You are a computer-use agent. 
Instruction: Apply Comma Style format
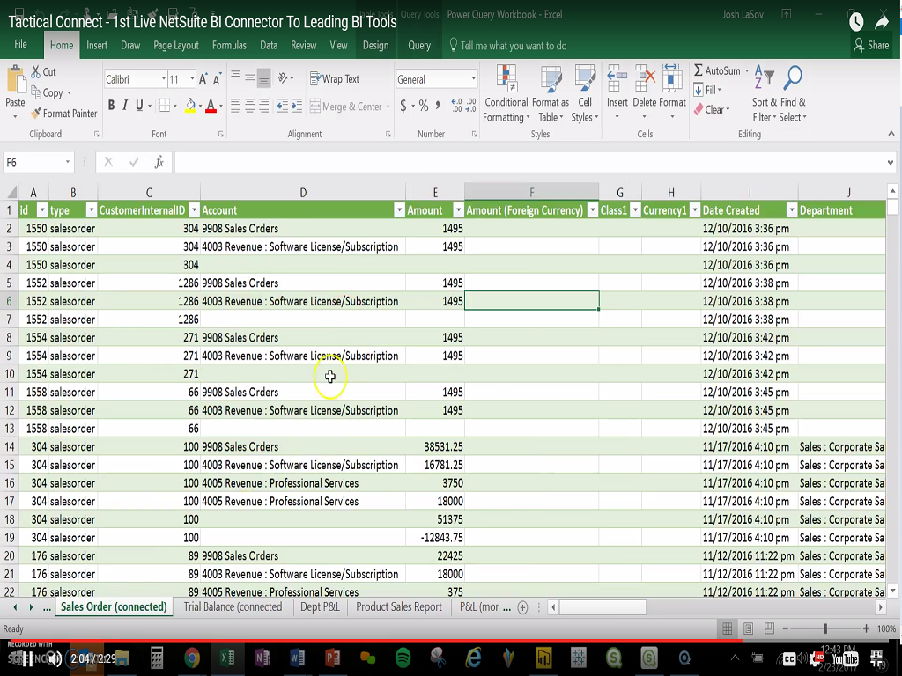[x=438, y=106]
